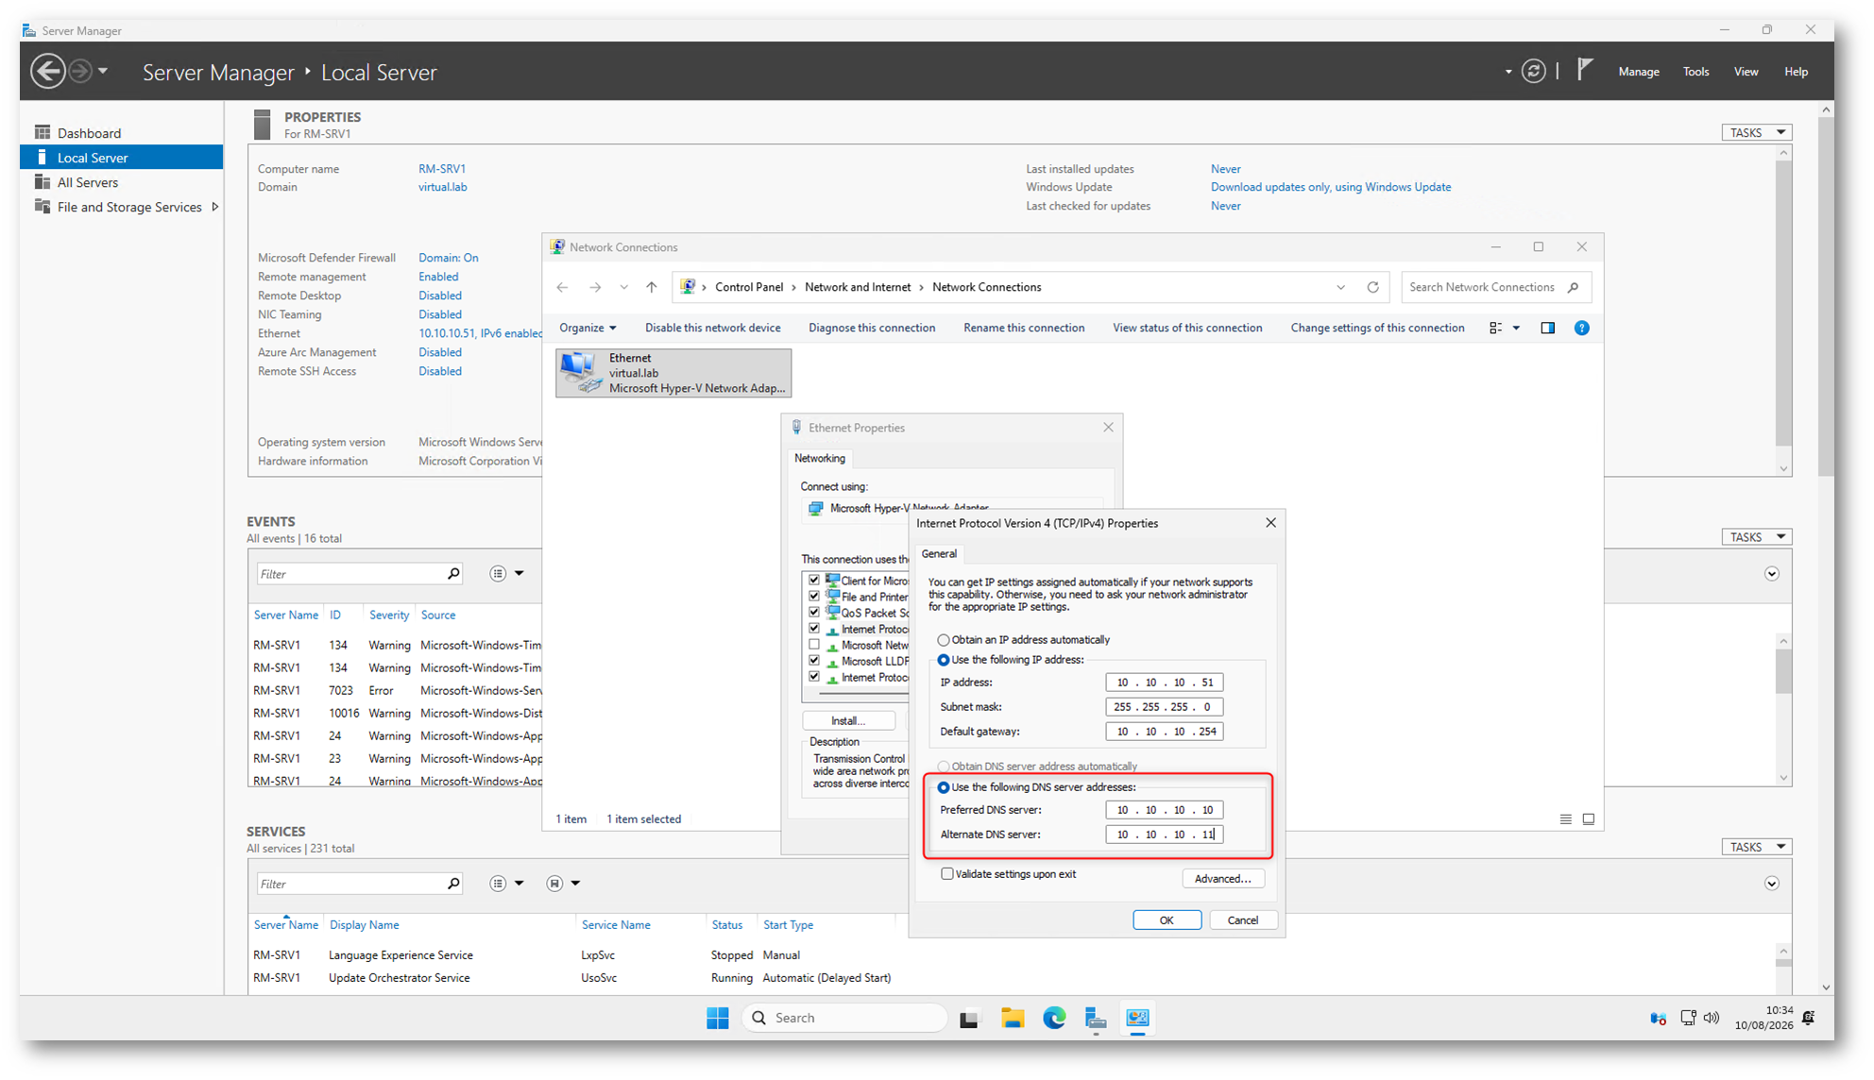Select Use the following IP address
The height and width of the screenshot is (1080, 1874).
pyautogui.click(x=944, y=660)
